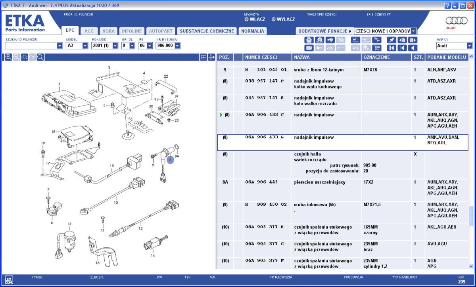Viewport: 476px width, 287px height.
Task: Select part row 06A 906 445
Action: pos(342,190)
